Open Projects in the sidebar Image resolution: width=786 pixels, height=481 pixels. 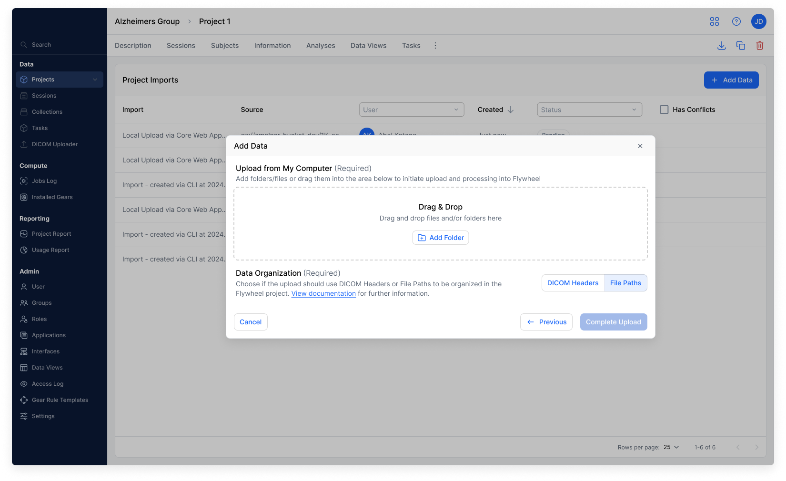click(x=60, y=80)
